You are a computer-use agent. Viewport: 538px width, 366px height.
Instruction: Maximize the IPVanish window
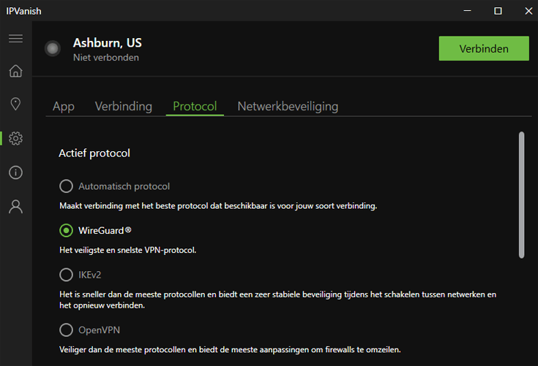click(x=498, y=11)
